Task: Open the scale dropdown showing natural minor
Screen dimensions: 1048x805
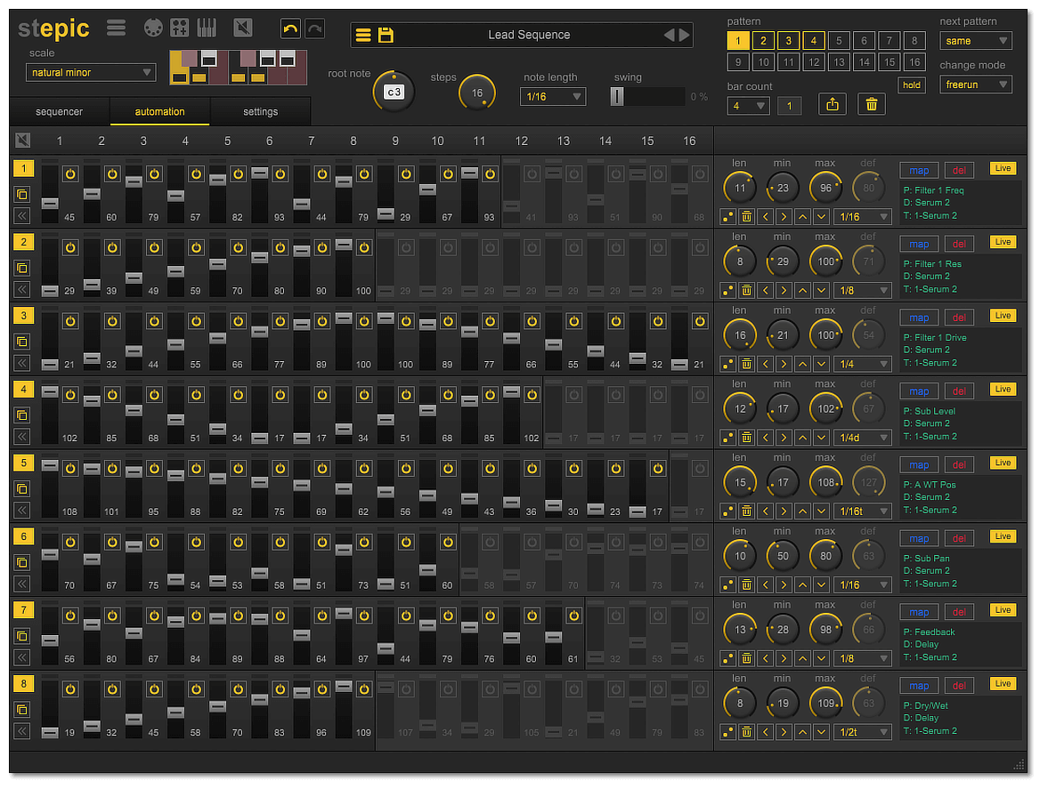Action: 90,72
